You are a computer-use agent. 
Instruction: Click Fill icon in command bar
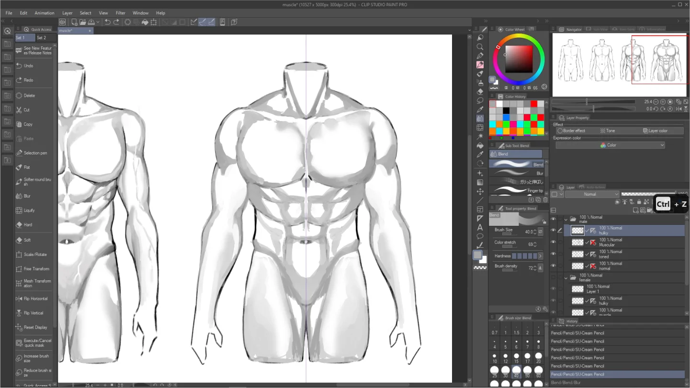(x=145, y=22)
